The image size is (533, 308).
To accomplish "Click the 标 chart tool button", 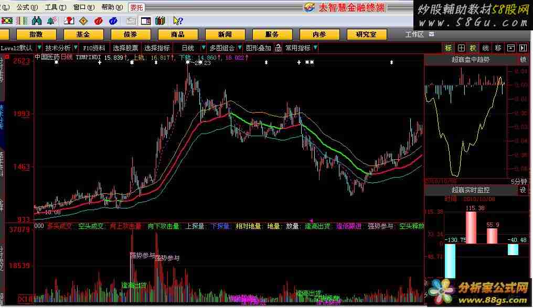I will [449, 48].
